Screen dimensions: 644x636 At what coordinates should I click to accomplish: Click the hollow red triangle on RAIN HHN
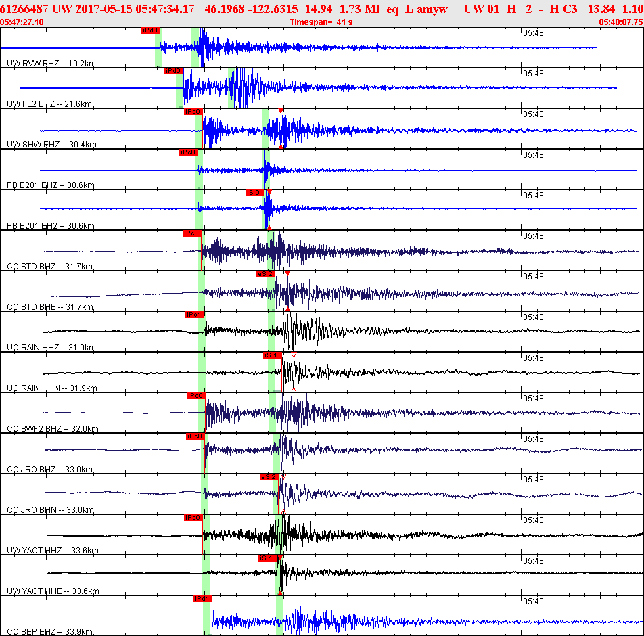(294, 355)
